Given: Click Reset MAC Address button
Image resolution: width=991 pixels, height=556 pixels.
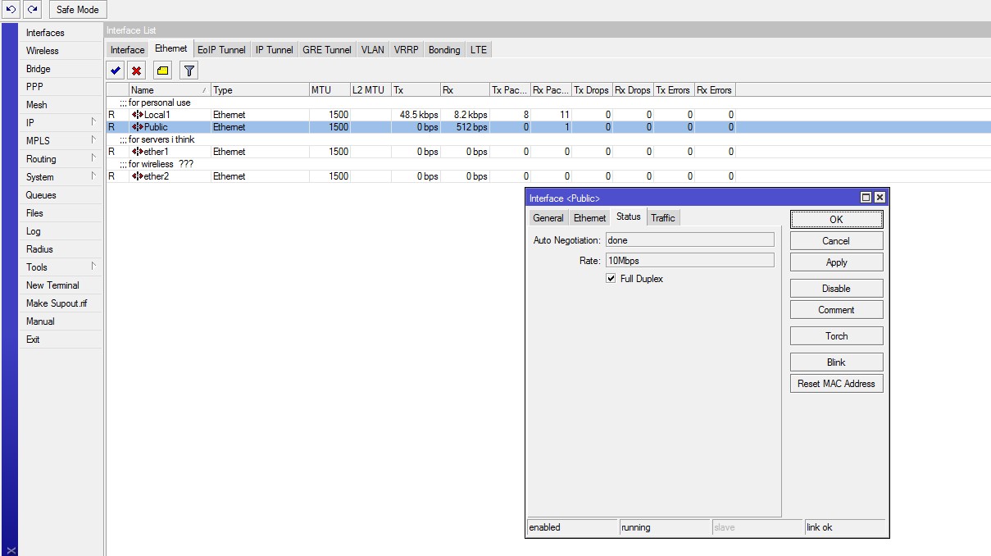Looking at the screenshot, I should [836, 384].
